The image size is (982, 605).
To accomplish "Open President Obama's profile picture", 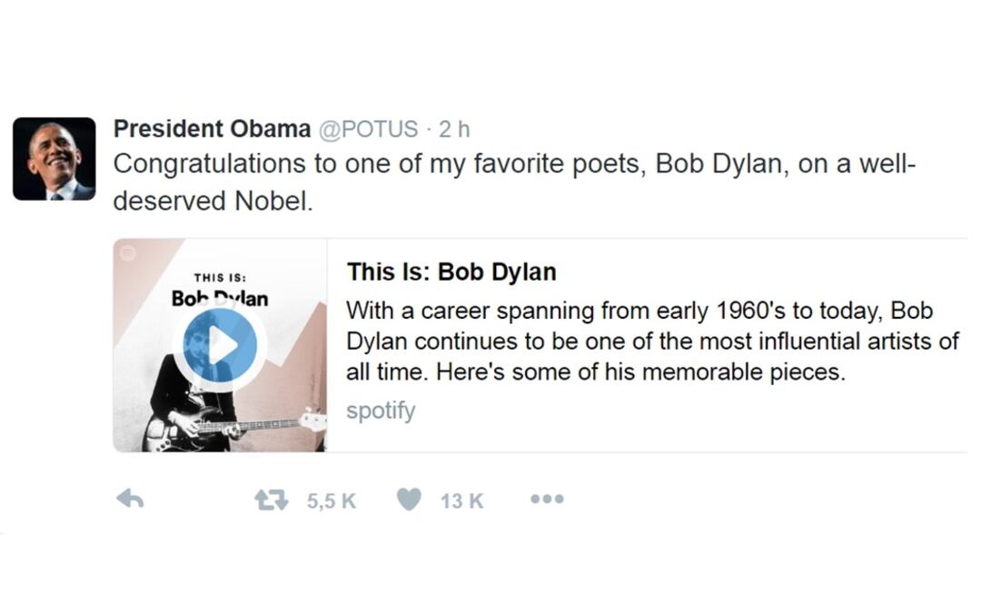I will (x=55, y=159).
